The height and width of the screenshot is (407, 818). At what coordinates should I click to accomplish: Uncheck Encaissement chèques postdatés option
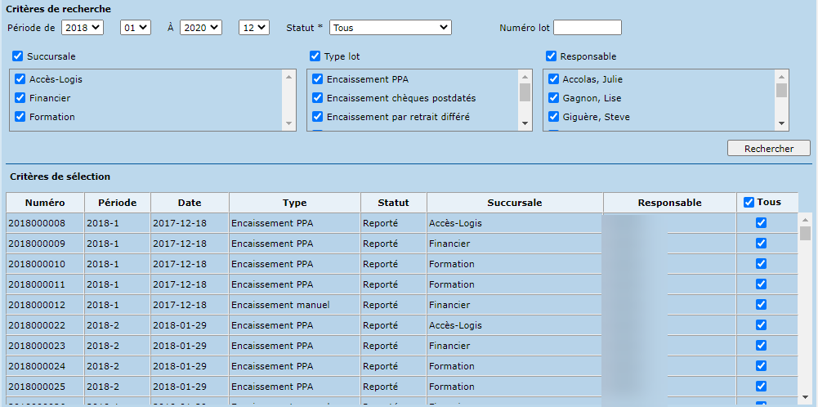click(318, 98)
